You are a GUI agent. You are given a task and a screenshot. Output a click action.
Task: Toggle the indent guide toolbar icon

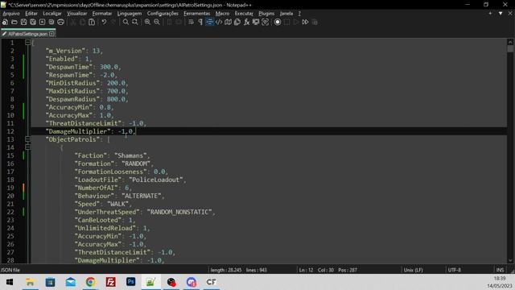click(x=209, y=22)
